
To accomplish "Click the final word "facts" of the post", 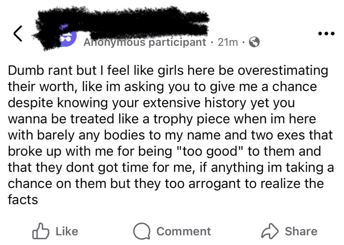I will 23,200.
